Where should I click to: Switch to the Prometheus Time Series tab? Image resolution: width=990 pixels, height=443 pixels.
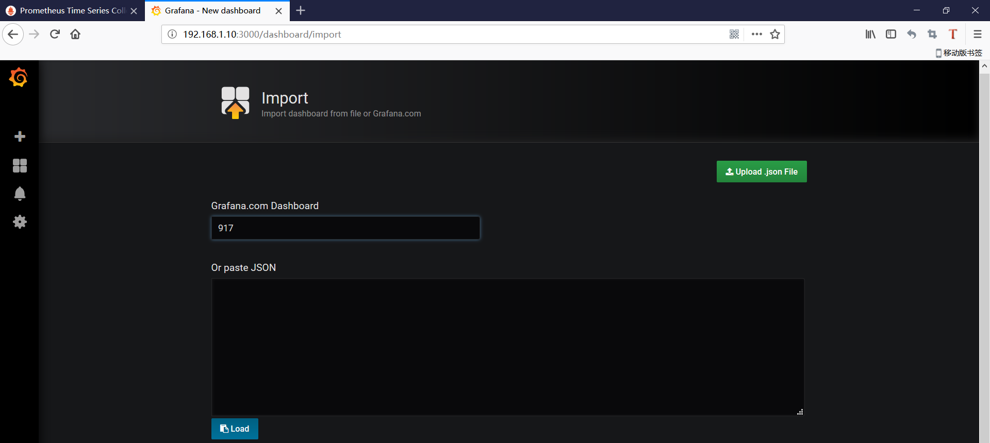[67, 11]
